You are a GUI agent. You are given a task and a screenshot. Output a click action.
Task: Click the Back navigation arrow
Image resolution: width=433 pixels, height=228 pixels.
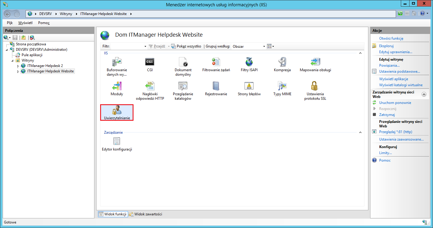coord(8,14)
